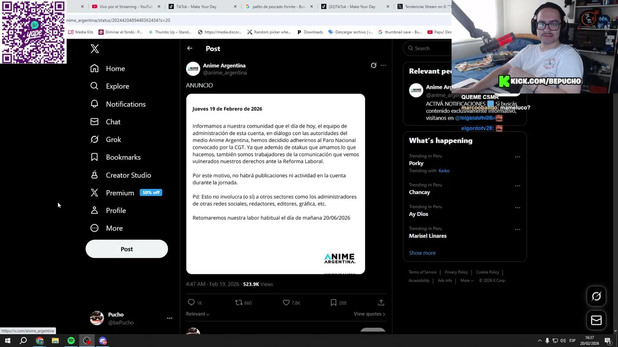Open the post's three-dot options menu
Viewport: 618px width, 347px height.
pyautogui.click(x=383, y=66)
